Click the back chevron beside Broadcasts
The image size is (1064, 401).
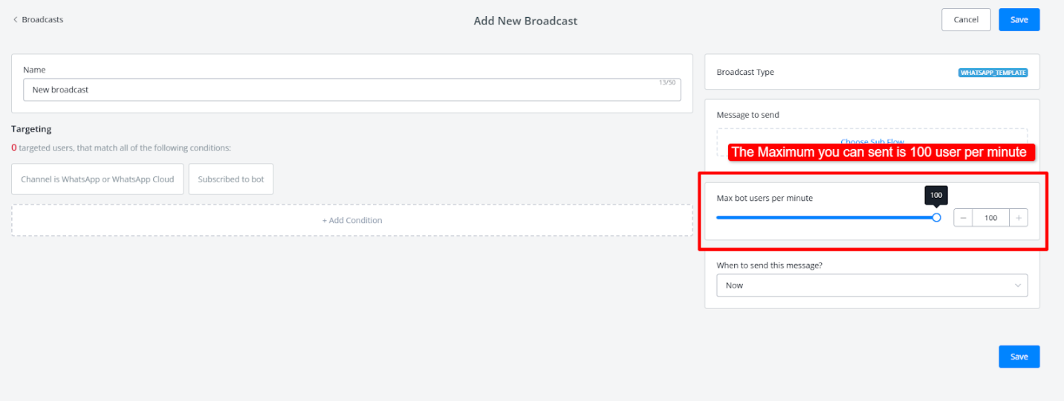click(x=15, y=20)
